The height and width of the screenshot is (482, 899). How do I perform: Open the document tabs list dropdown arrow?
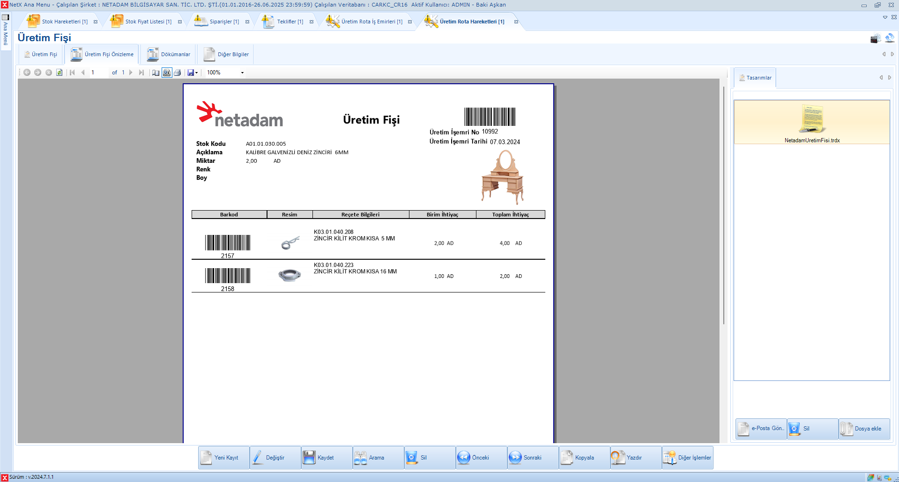coord(885,17)
